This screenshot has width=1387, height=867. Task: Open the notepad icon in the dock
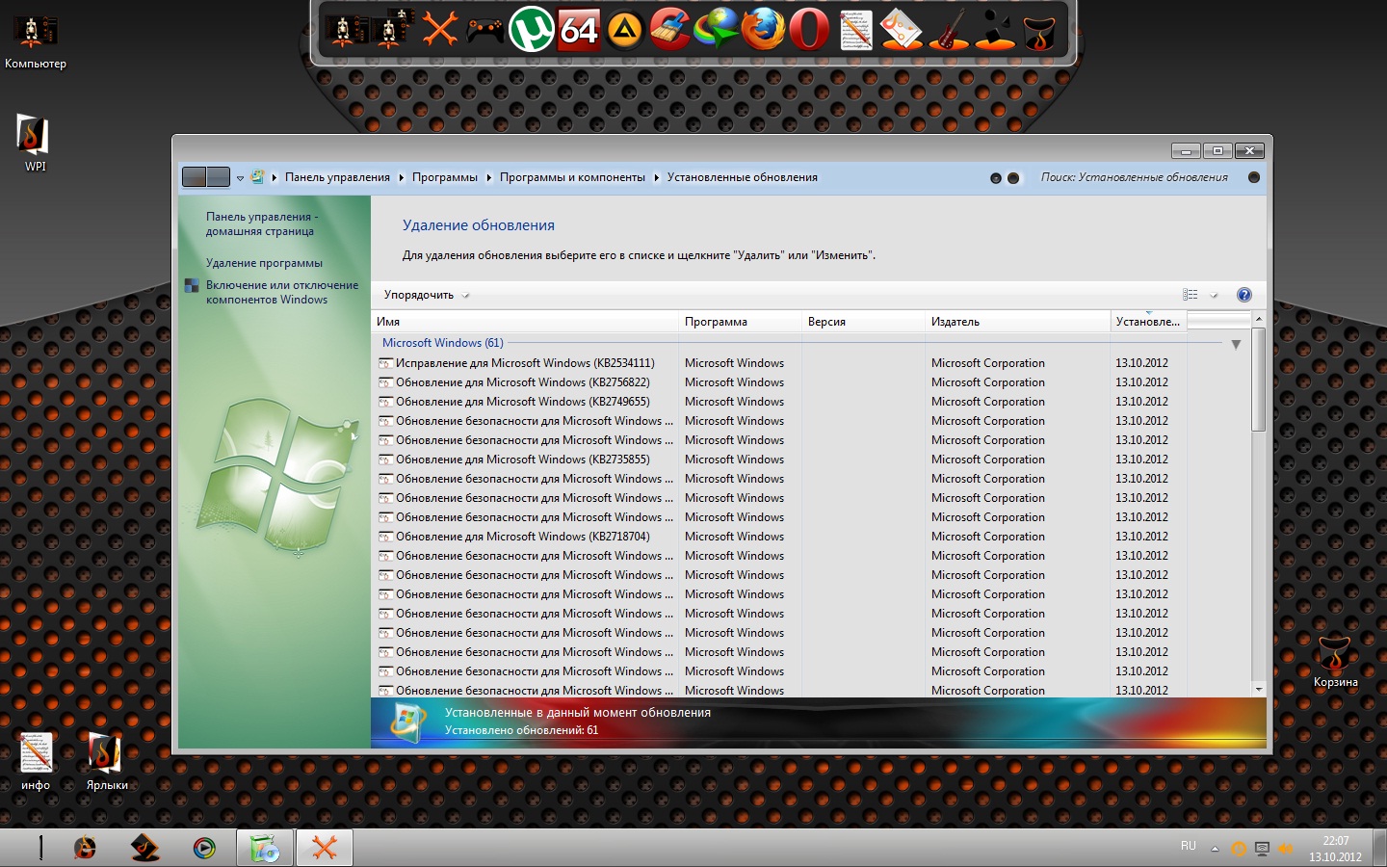point(855,30)
